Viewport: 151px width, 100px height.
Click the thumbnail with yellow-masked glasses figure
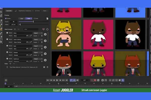[66, 34]
